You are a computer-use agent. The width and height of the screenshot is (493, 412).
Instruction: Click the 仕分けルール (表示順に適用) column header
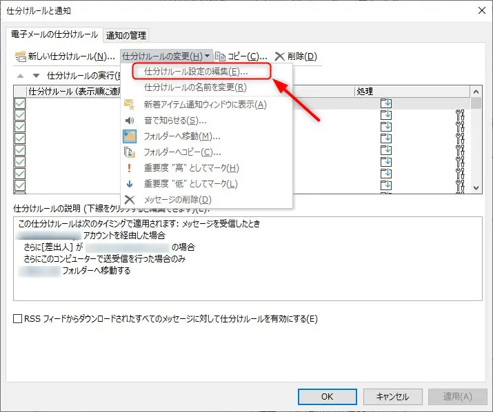tap(74, 92)
